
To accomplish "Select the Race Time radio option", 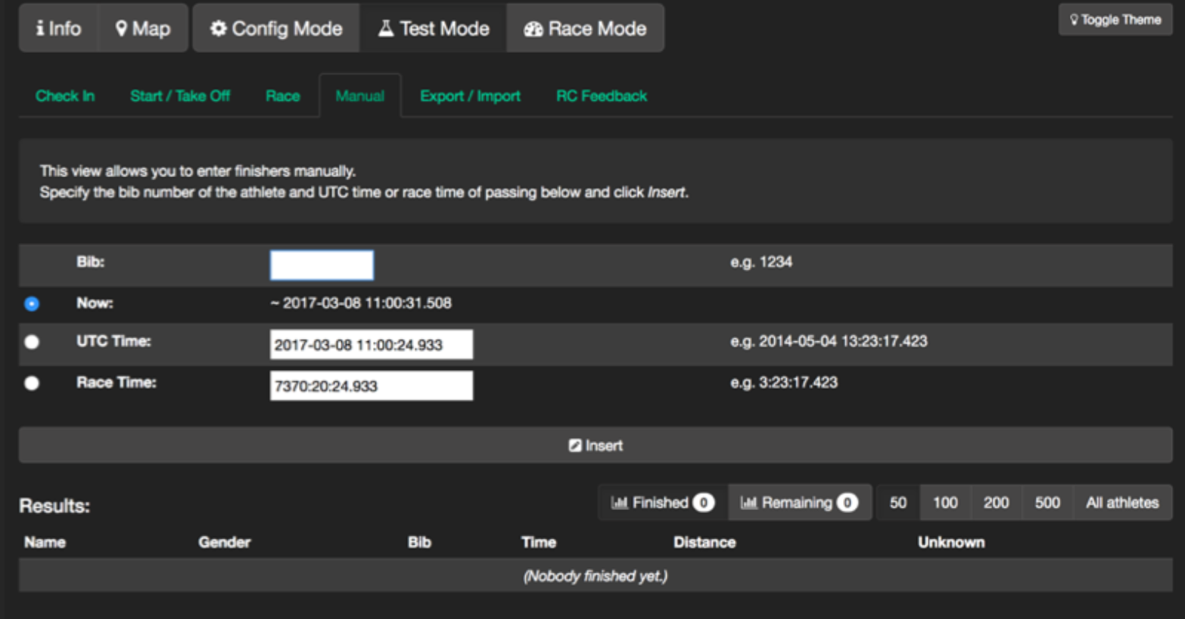I will point(32,383).
